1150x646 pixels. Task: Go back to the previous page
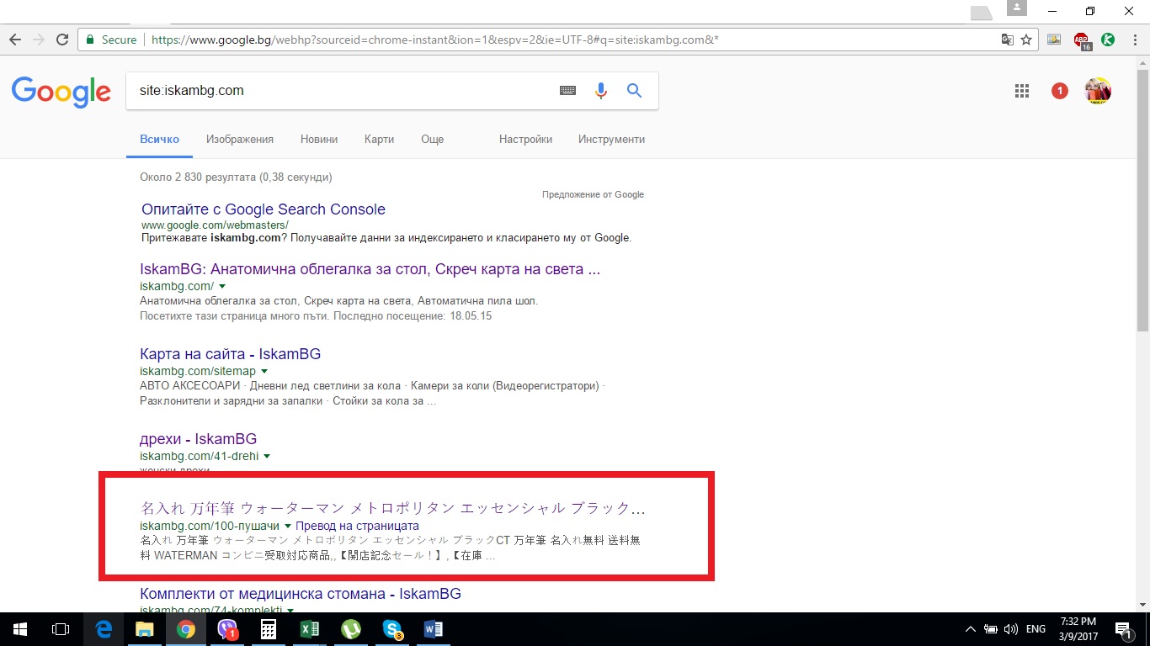pos(15,40)
